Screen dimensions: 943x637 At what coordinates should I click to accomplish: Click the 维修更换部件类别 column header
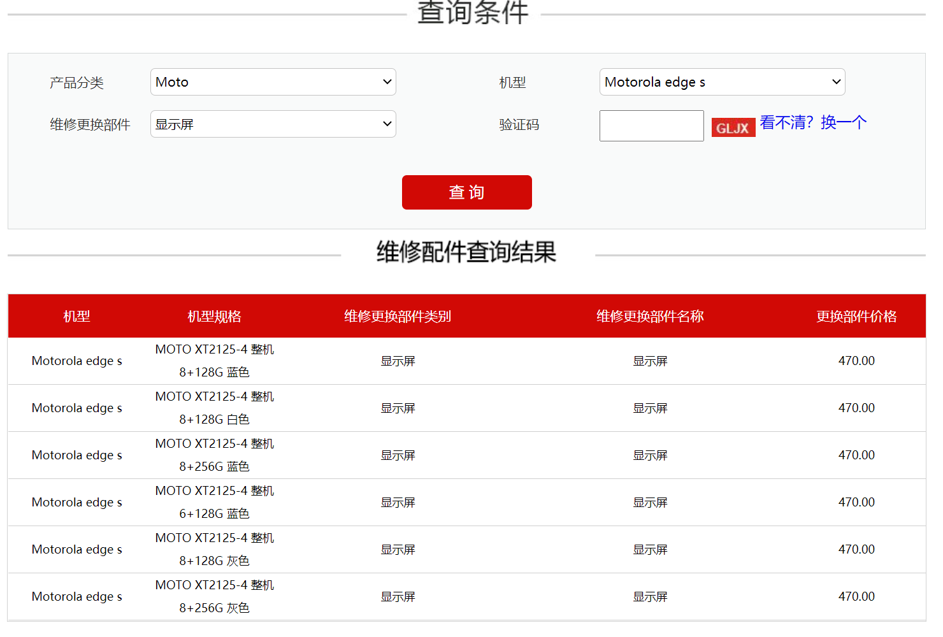coord(398,317)
